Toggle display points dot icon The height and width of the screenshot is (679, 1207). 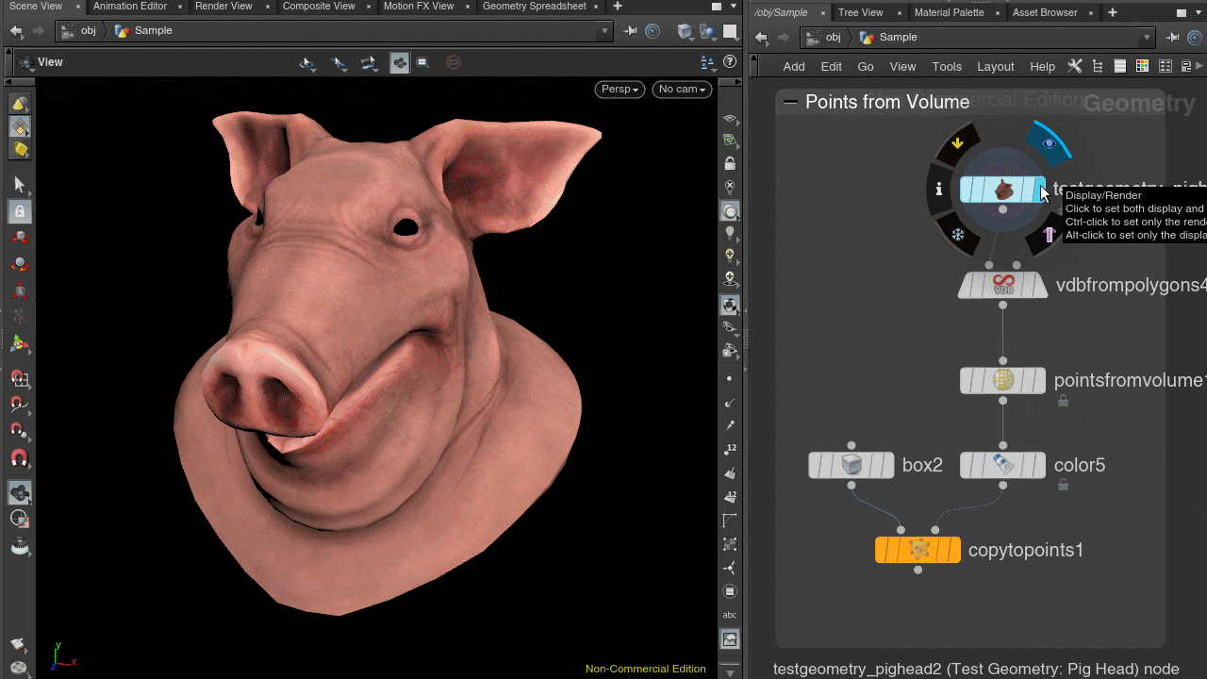tap(730, 378)
